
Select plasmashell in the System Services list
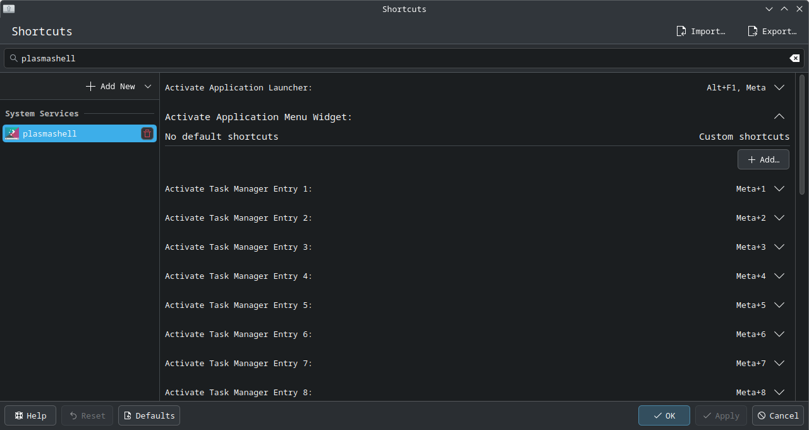80,133
